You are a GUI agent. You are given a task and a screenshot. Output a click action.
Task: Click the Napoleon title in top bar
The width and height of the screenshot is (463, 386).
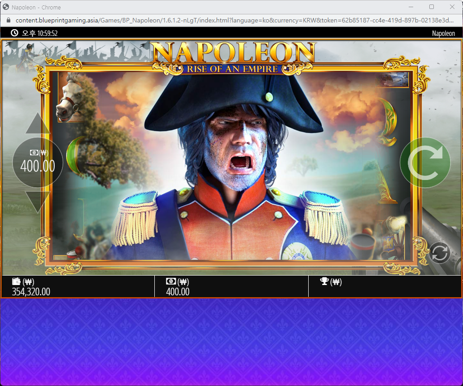(x=444, y=33)
